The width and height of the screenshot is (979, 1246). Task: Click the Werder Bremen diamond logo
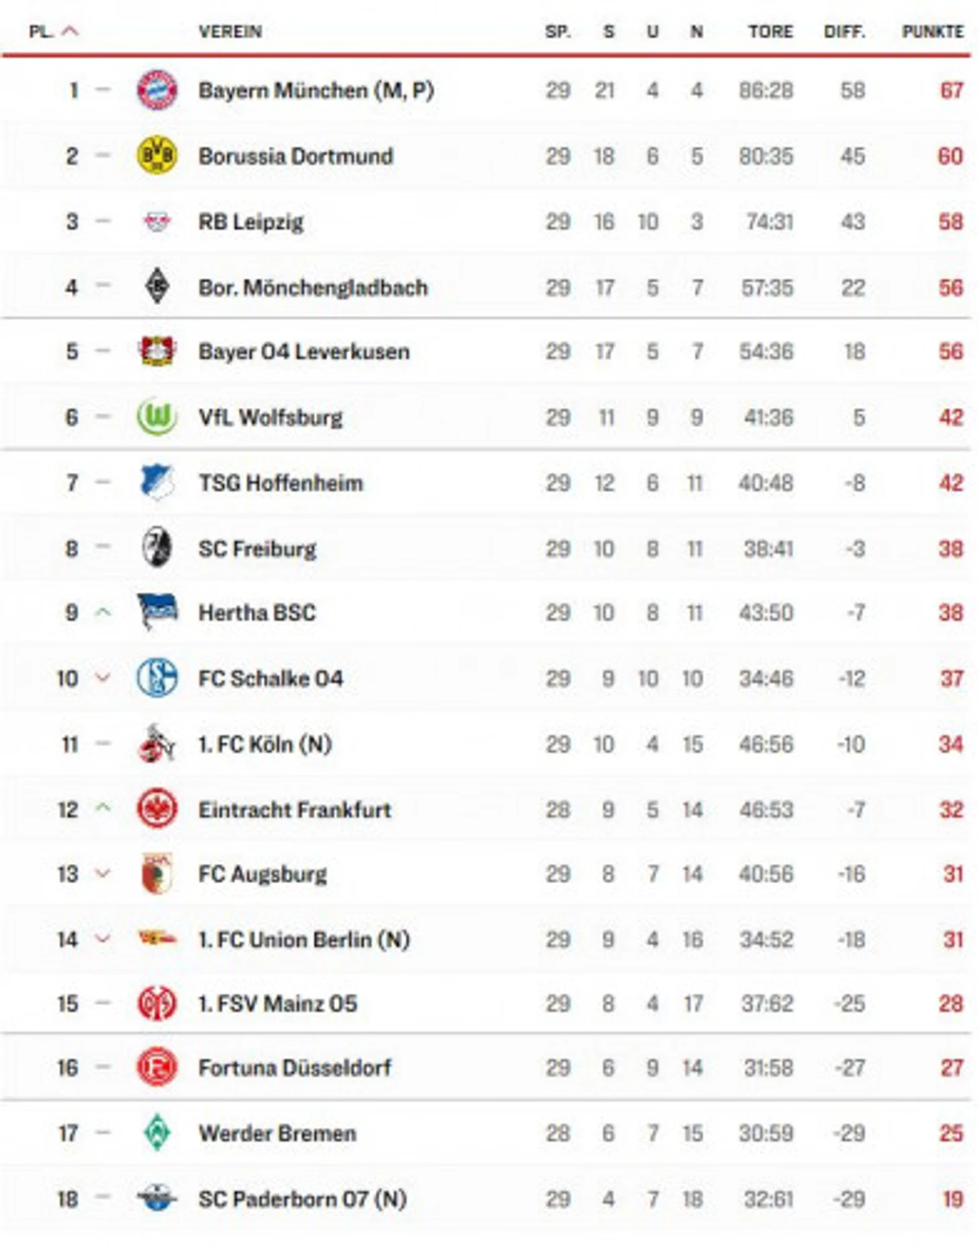pos(157,1133)
